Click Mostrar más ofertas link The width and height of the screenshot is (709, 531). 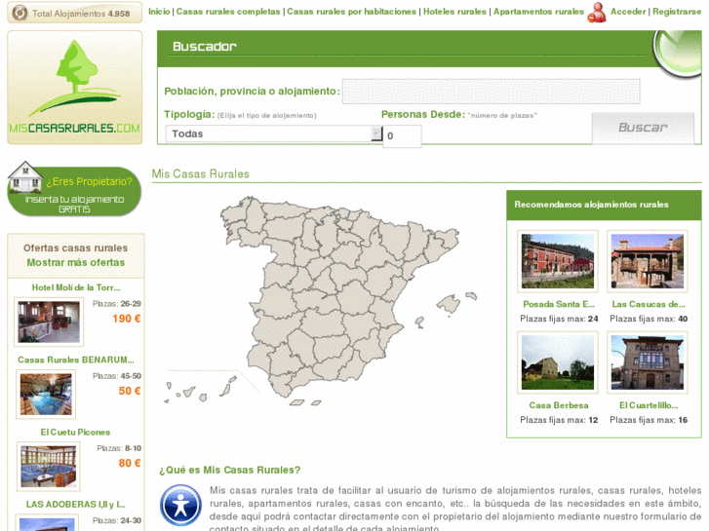(75, 262)
